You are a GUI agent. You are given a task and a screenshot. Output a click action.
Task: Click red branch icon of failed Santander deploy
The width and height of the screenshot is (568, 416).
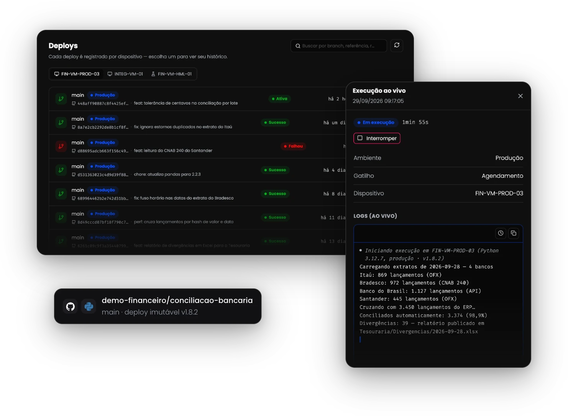pos(61,146)
